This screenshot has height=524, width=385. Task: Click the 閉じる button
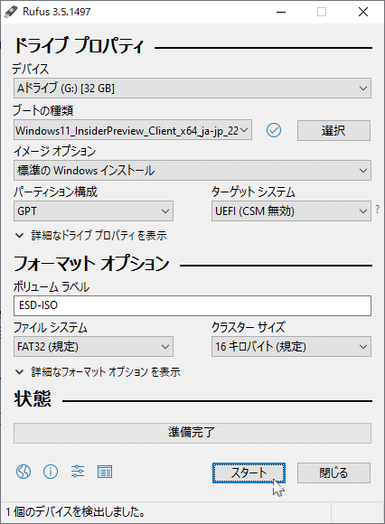coord(333,473)
